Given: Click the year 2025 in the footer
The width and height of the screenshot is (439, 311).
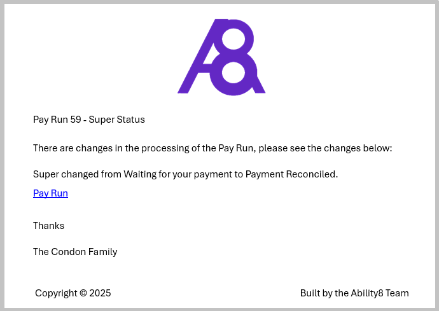Looking at the screenshot, I should point(100,293).
